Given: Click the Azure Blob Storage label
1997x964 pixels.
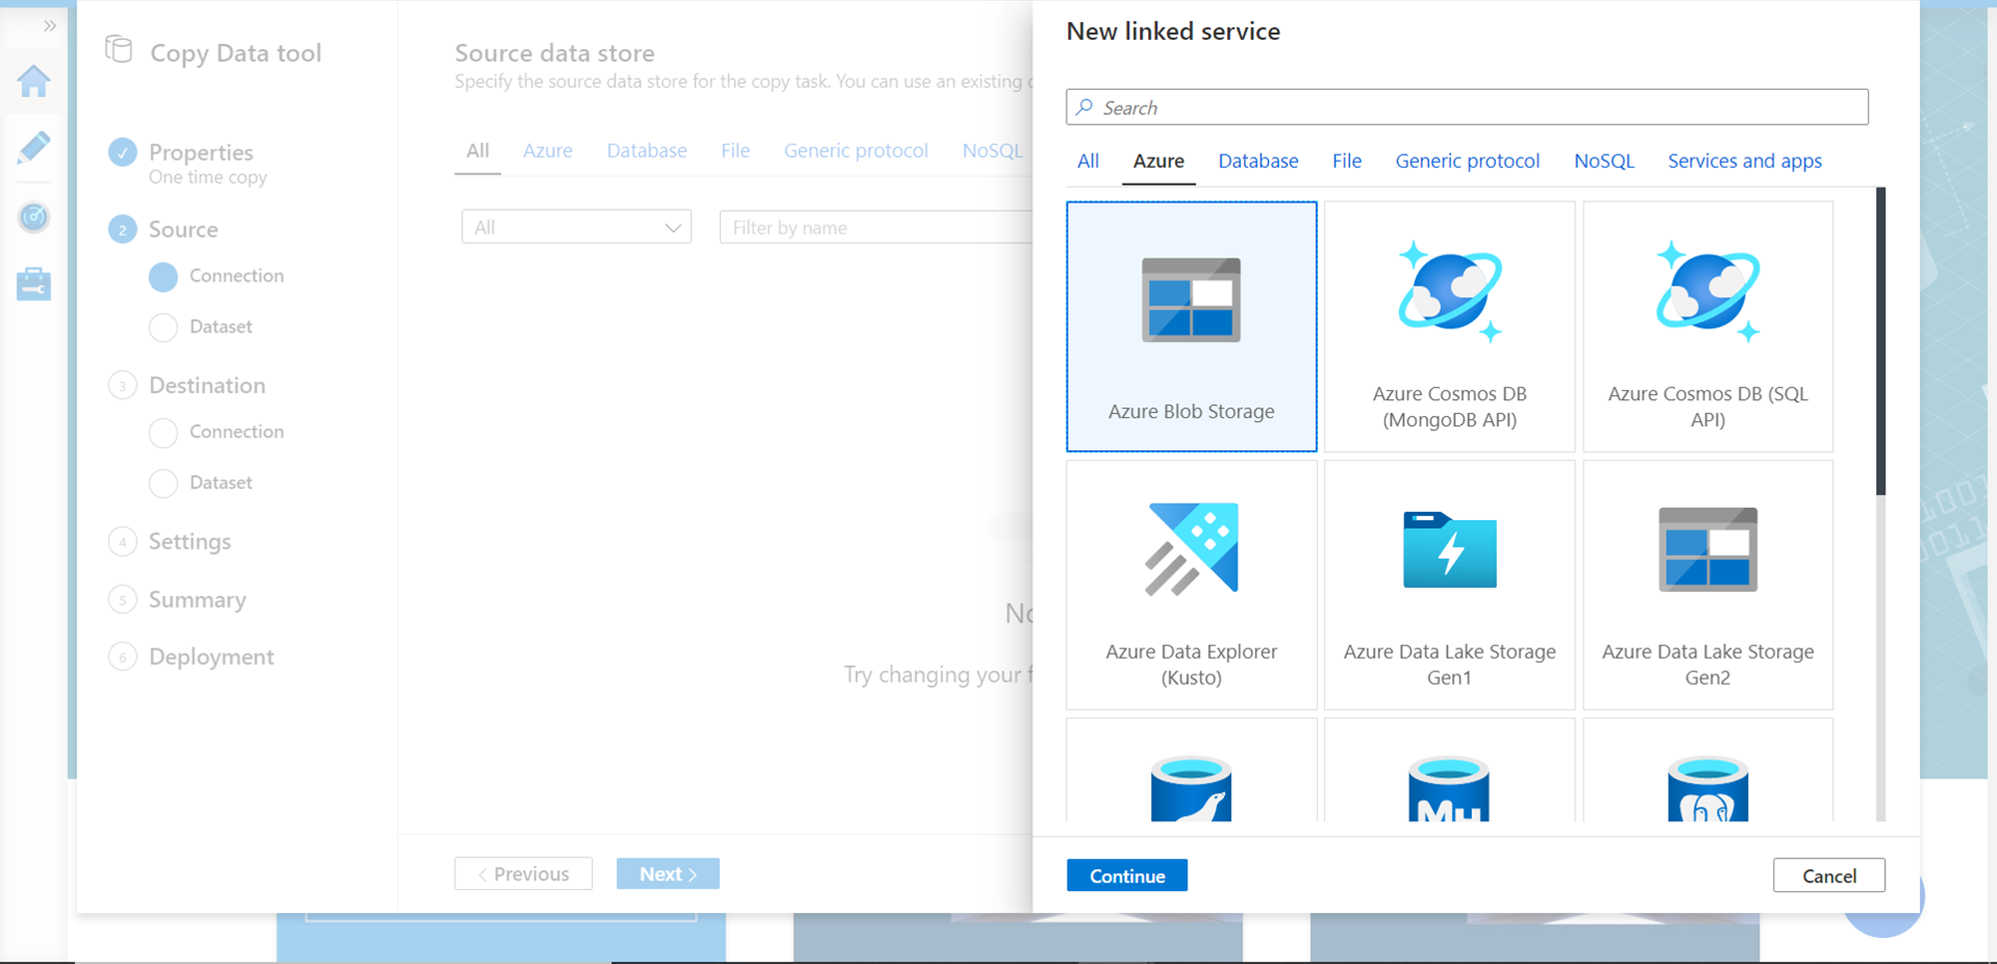Looking at the screenshot, I should pos(1191,411).
